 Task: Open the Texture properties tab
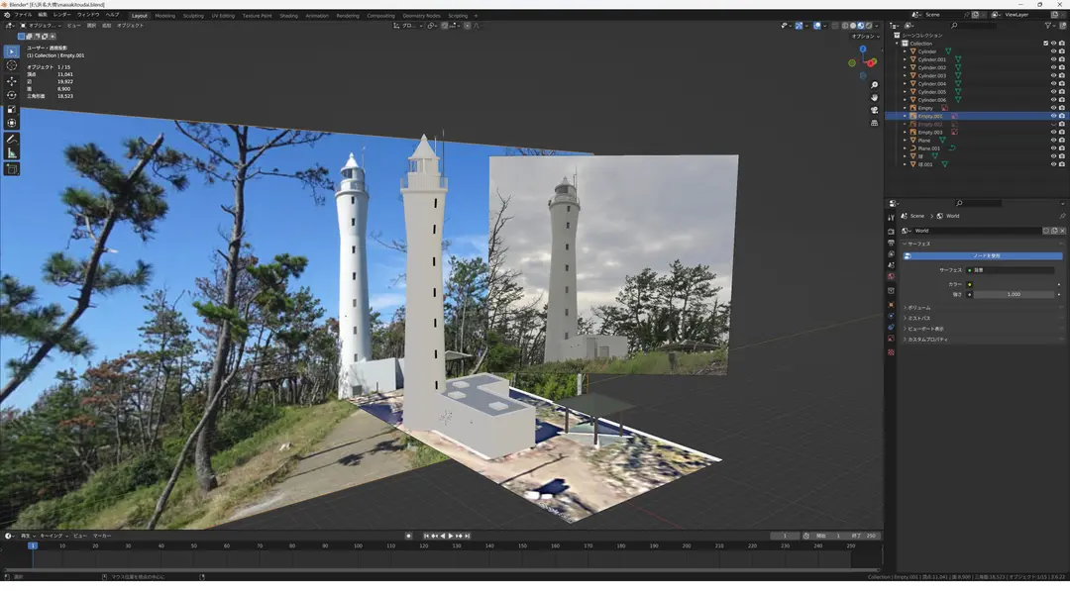point(892,352)
